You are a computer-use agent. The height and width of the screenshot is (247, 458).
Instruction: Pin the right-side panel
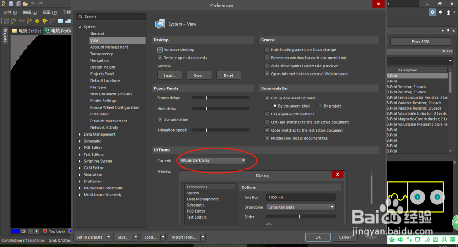[448, 31]
